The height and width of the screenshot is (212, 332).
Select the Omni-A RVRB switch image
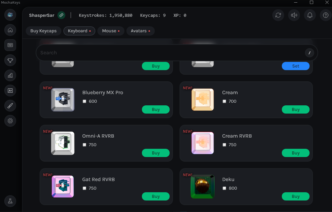coord(63,143)
